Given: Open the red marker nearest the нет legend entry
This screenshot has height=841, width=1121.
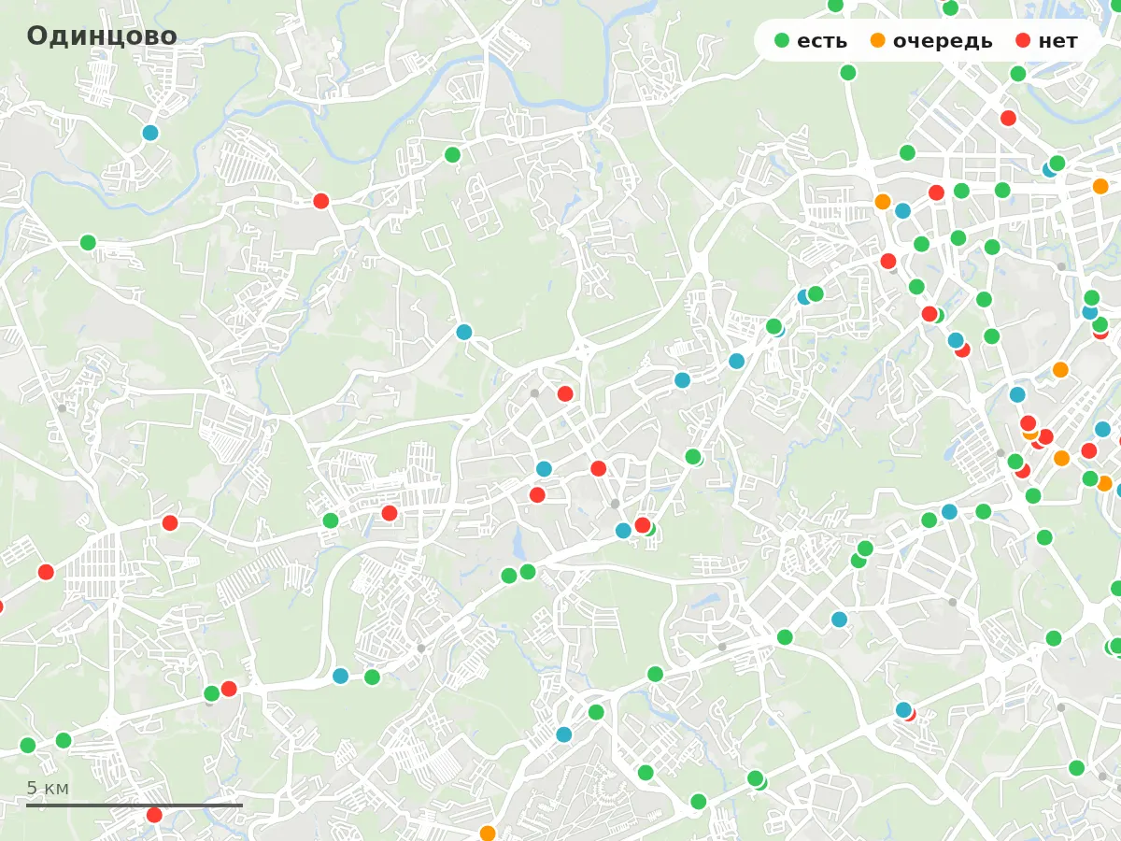Looking at the screenshot, I should [x=1008, y=118].
